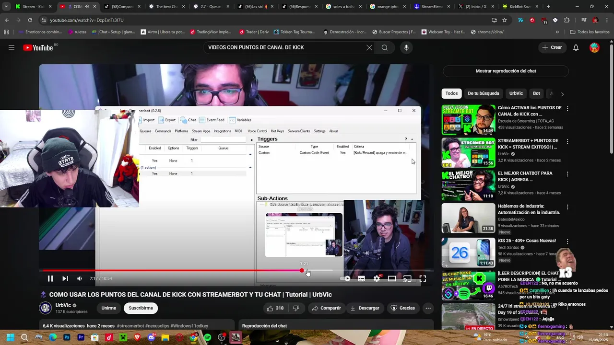Open the Todos los favoritos folder

590,32
